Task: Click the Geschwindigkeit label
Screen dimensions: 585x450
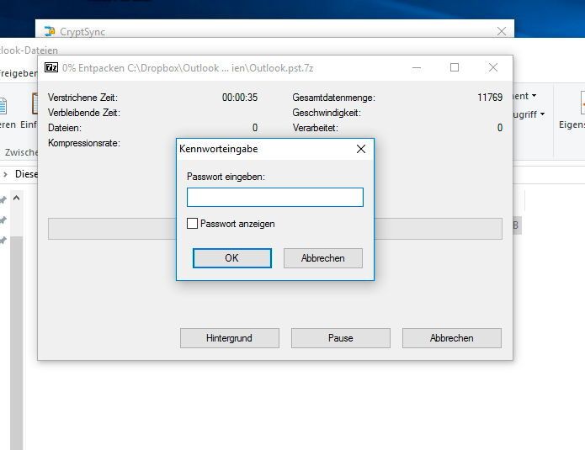Action: 327,113
